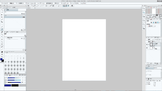The width and height of the screenshot is (162, 91).
Task: Enable the 角度の刻み angle step checkbox
Action: point(6,38)
